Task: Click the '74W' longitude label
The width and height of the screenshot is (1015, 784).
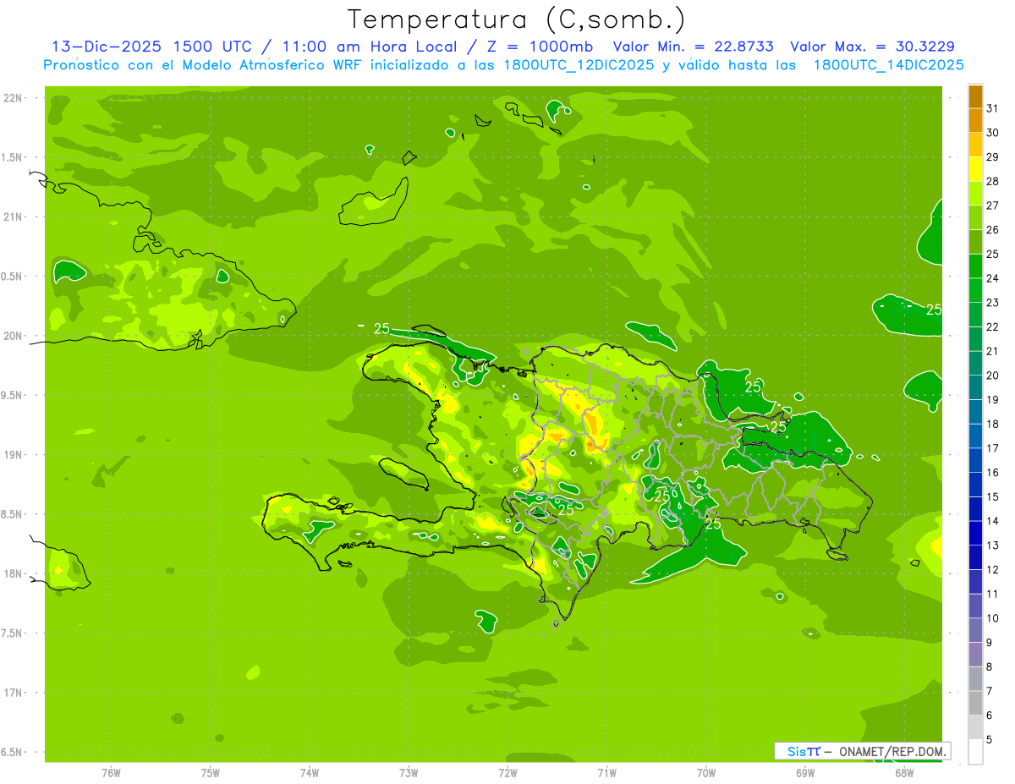Action: click(310, 773)
